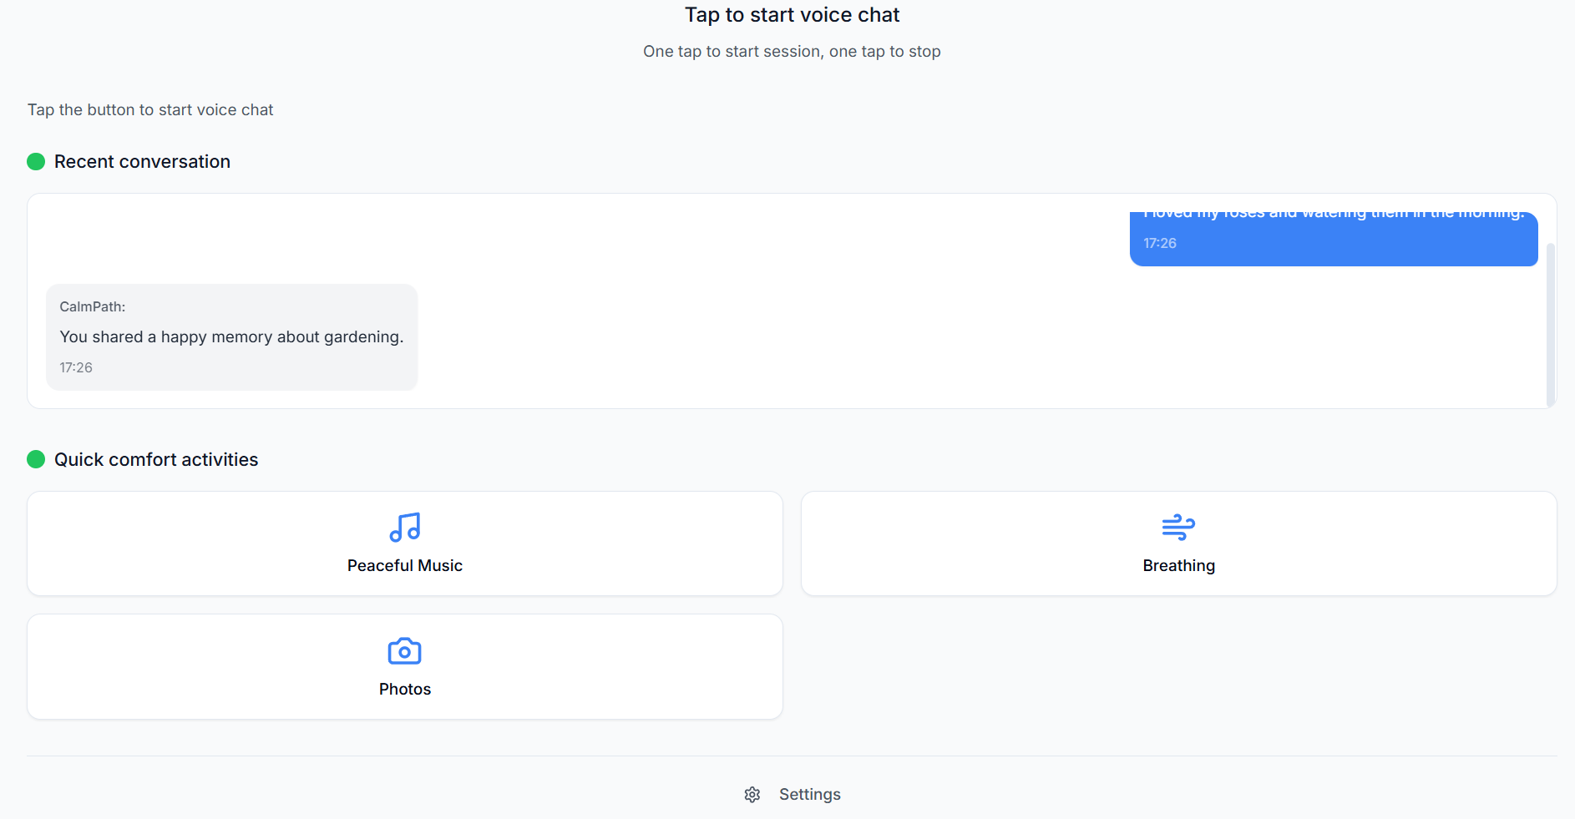The width and height of the screenshot is (1575, 819).
Task: Click the 17:26 timestamp under CalmPath's message
Action: pos(76,368)
